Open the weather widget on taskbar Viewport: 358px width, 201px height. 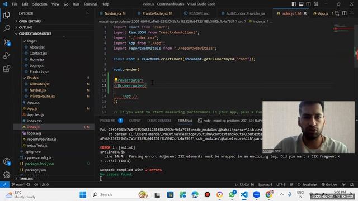point(21,195)
